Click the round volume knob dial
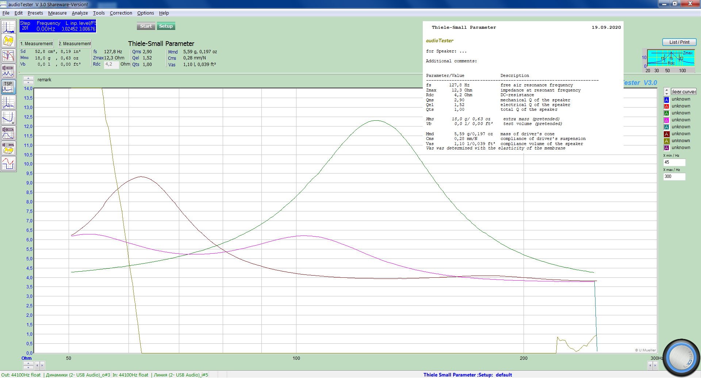 pyautogui.click(x=681, y=358)
